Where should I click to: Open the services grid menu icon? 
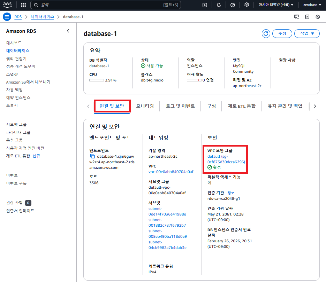[x=23, y=5]
